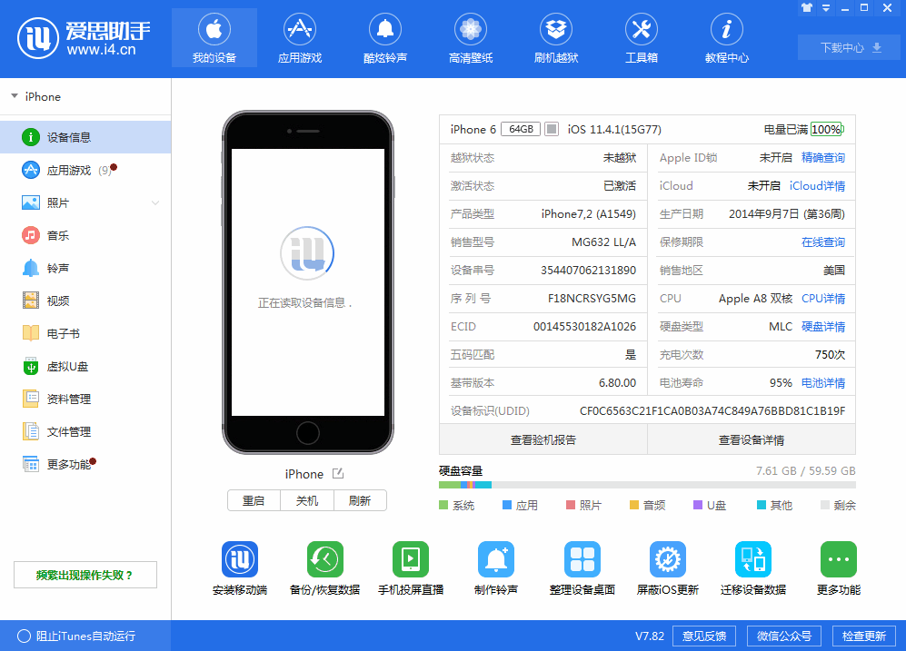Go to 高清壁纸 tab
Screen dimensions: 906x651
(471, 38)
